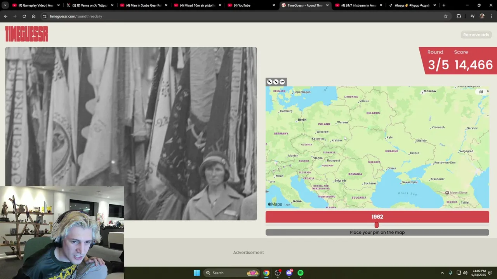Open Spotify from the taskbar
This screenshot has height=279, width=497.
coord(301,273)
